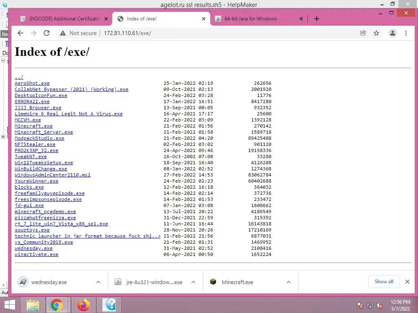Close the Index of /exe/ tab
This screenshot has width=418, height=313.
click(204, 19)
